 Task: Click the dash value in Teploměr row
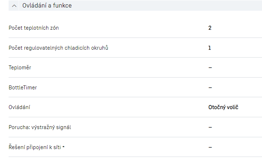(210, 68)
